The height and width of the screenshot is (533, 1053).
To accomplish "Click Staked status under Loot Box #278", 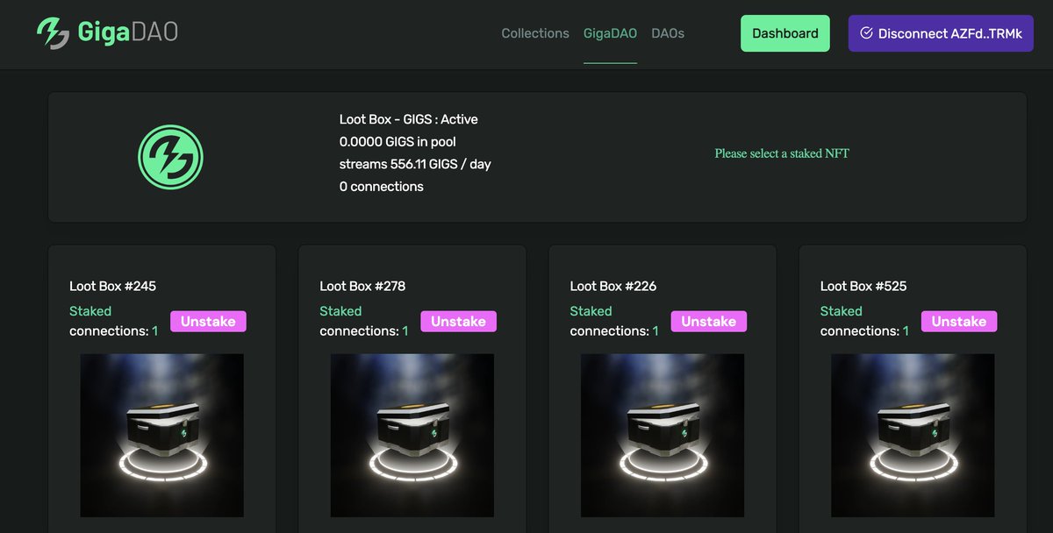I will tap(340, 311).
